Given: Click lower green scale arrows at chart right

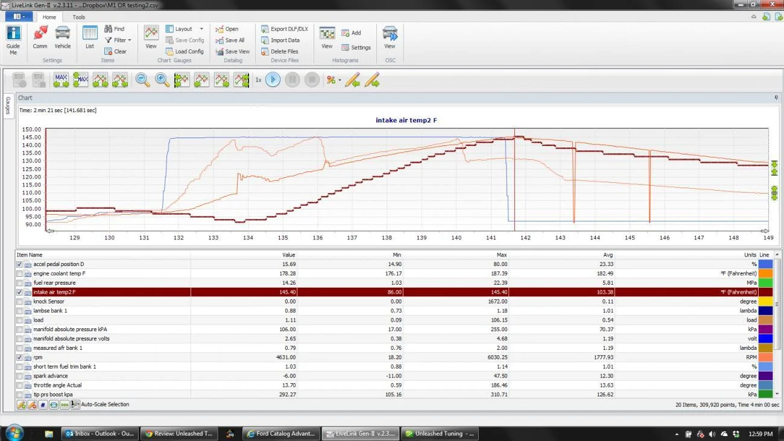Looking at the screenshot, I should [774, 193].
